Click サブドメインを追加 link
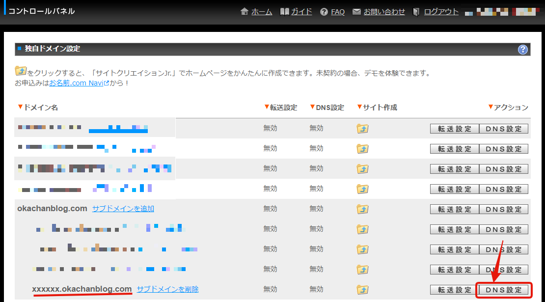Image resolution: width=545 pixels, height=302 pixels. (x=123, y=209)
